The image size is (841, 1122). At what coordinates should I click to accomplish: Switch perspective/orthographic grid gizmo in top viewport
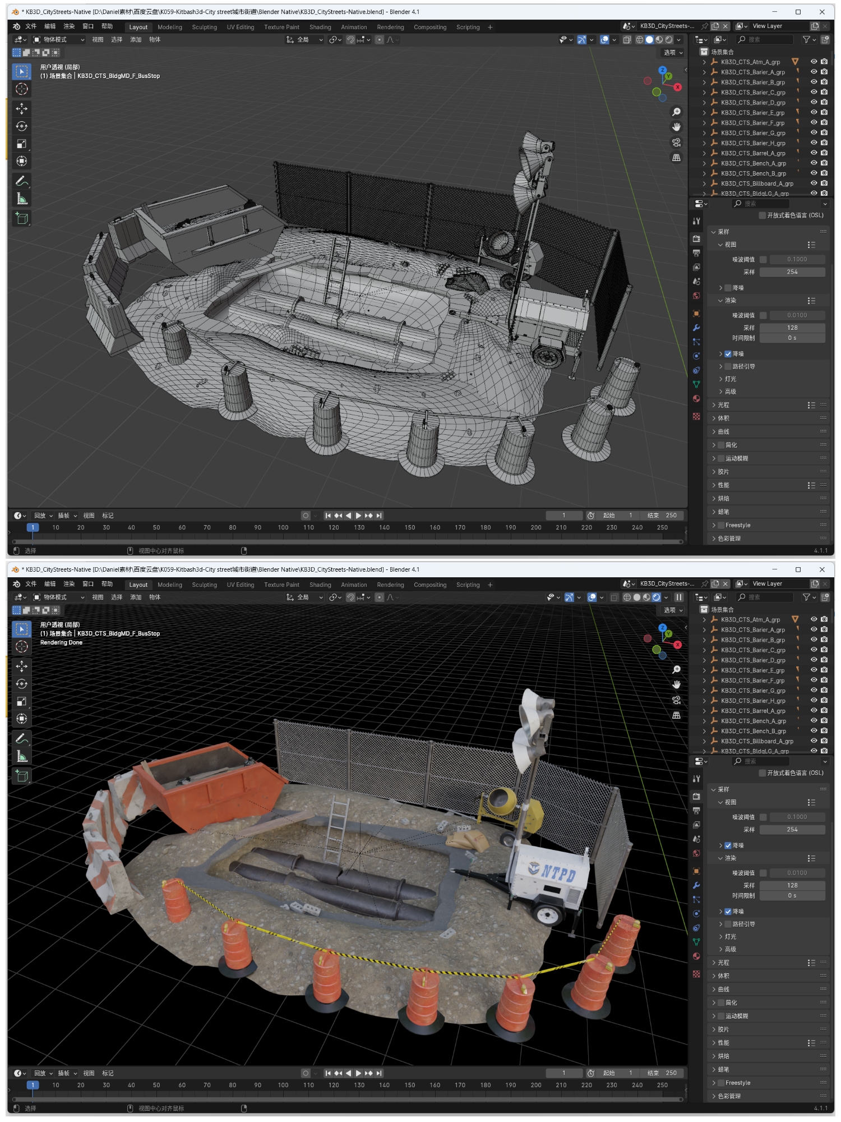coord(677,158)
